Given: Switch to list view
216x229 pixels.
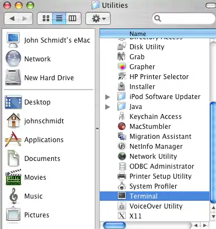Looking at the screenshot, I should pyautogui.click(x=59, y=18).
